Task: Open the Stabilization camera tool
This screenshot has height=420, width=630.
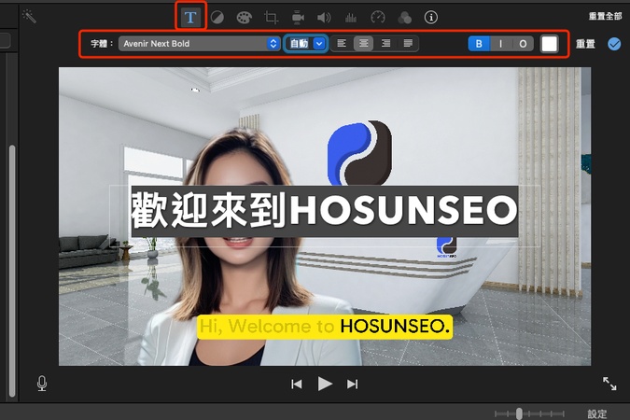Action: tap(298, 17)
